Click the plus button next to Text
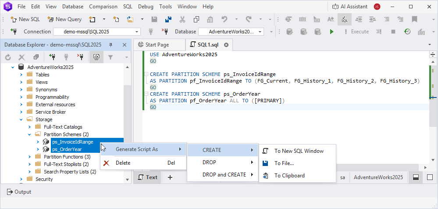The image size is (438, 209). click(170, 177)
